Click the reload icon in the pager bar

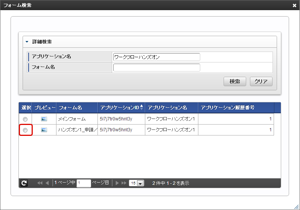pyautogui.click(x=24, y=183)
